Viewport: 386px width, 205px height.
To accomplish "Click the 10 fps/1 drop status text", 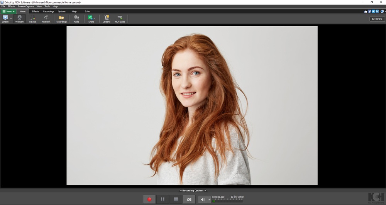I will 237,197.
